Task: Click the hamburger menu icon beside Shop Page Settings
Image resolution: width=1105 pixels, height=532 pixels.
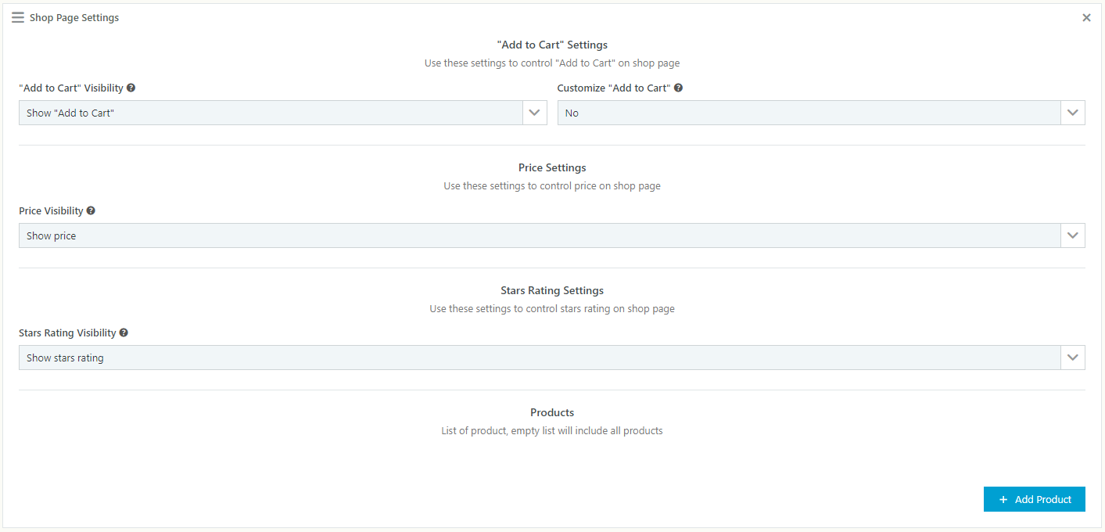Action: [x=18, y=17]
